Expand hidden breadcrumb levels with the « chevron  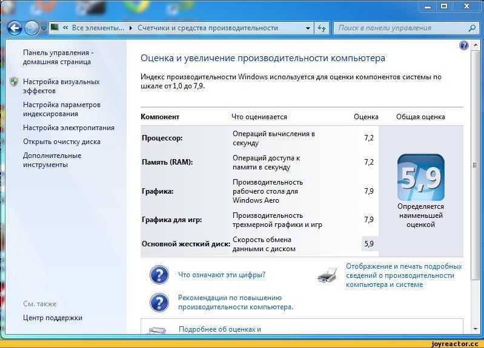pyautogui.click(x=65, y=28)
